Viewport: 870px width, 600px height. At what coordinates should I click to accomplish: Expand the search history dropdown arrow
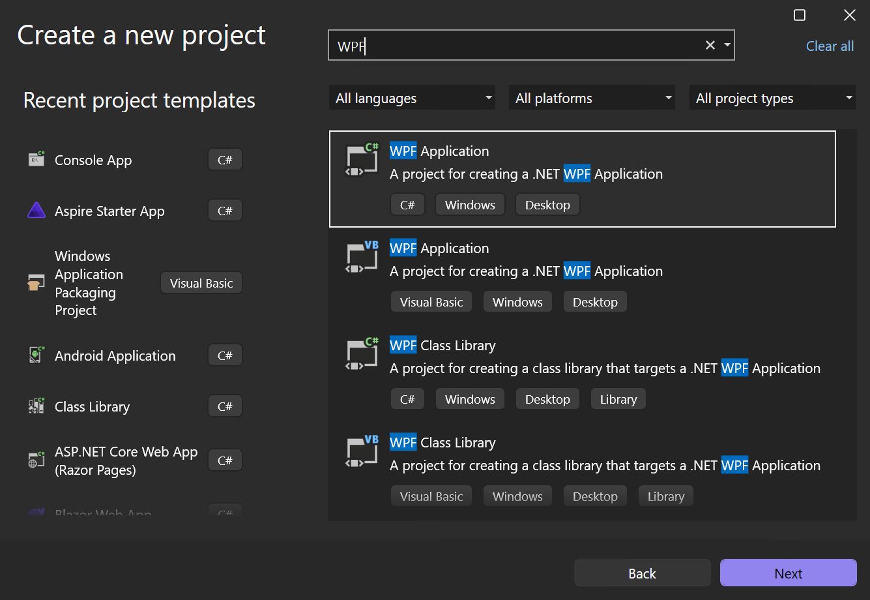727,45
